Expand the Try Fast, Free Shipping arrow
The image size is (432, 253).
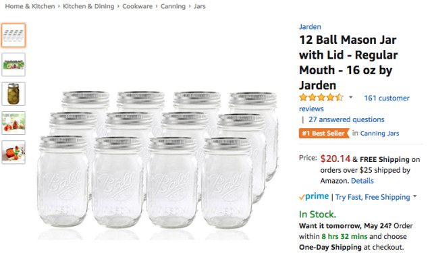[x=415, y=196]
